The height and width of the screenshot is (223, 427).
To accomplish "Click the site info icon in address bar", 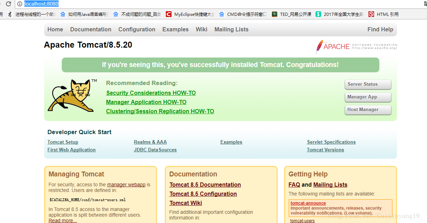I will 20,4.
